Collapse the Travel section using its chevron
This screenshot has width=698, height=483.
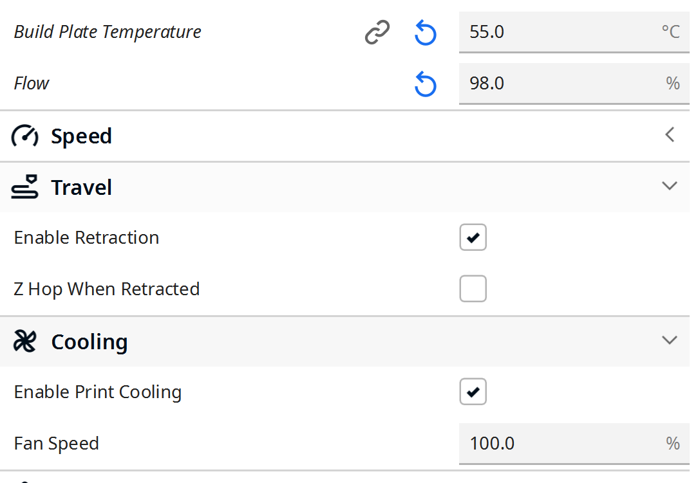pyautogui.click(x=670, y=185)
